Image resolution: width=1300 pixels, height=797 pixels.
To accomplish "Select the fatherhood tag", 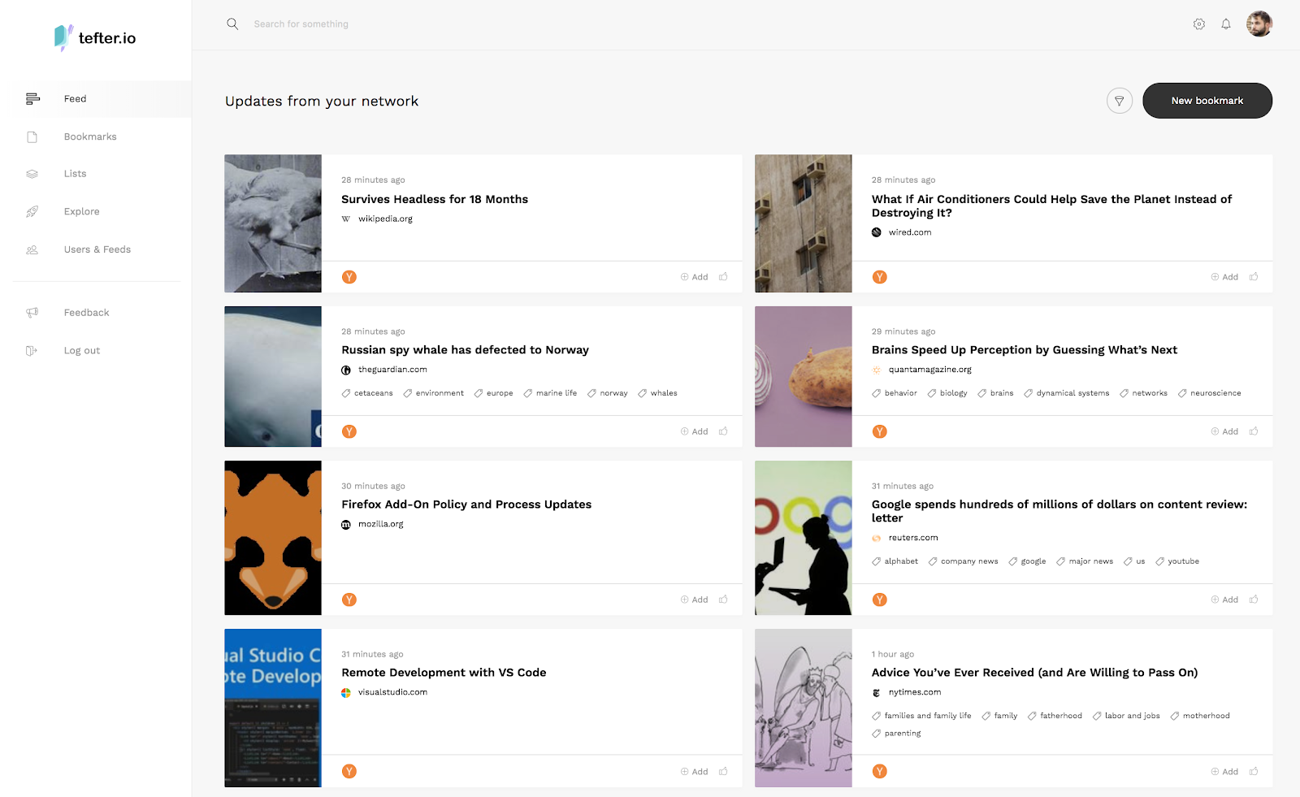I will (x=1055, y=716).
